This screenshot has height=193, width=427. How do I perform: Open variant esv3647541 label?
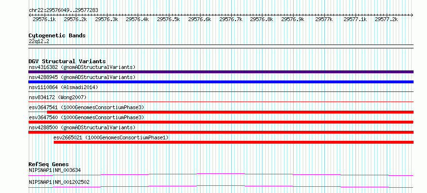point(86,107)
